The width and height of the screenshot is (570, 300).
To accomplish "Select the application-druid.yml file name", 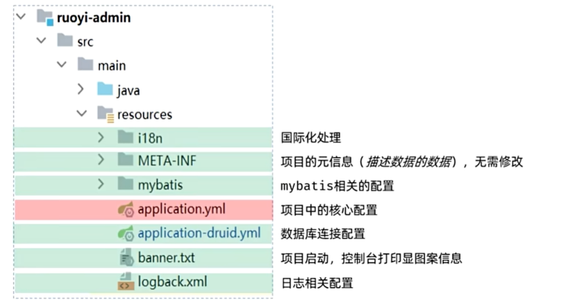I will click(199, 233).
